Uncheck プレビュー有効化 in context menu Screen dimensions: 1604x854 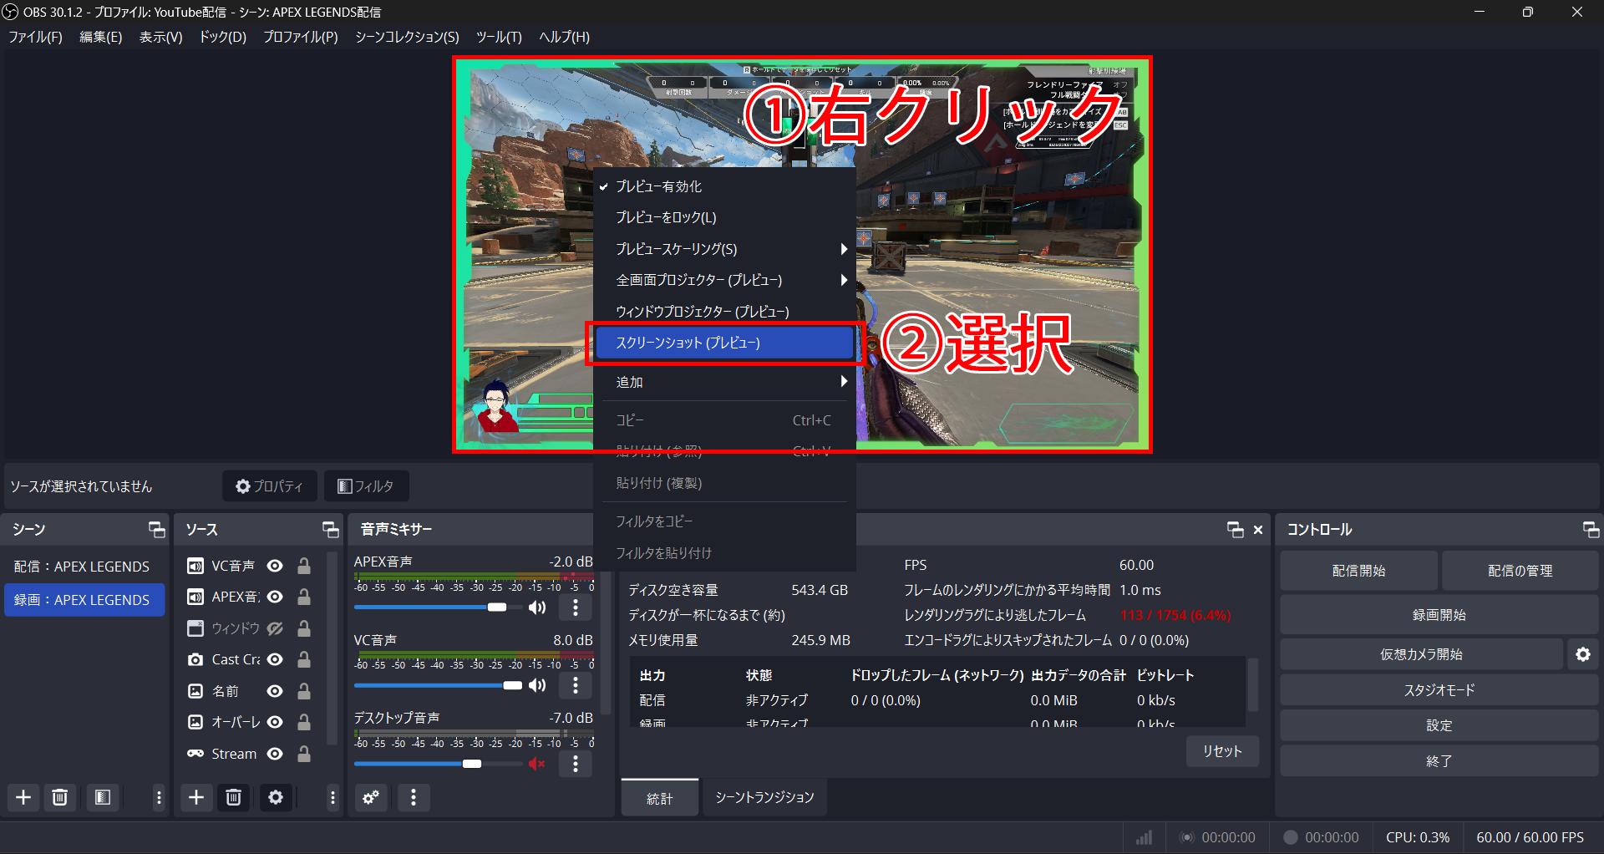pos(724,186)
